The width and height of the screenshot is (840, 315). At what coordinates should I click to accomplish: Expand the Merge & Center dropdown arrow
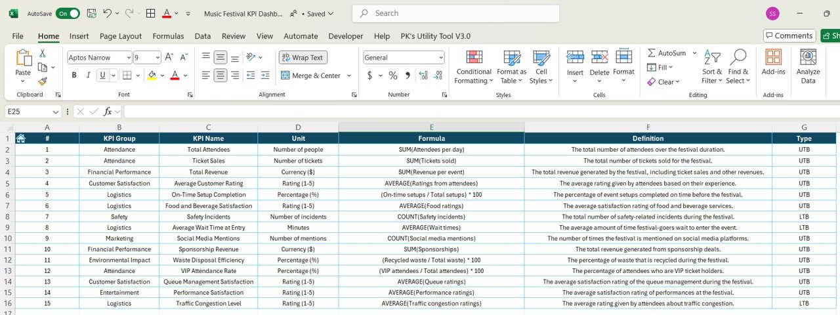(348, 75)
